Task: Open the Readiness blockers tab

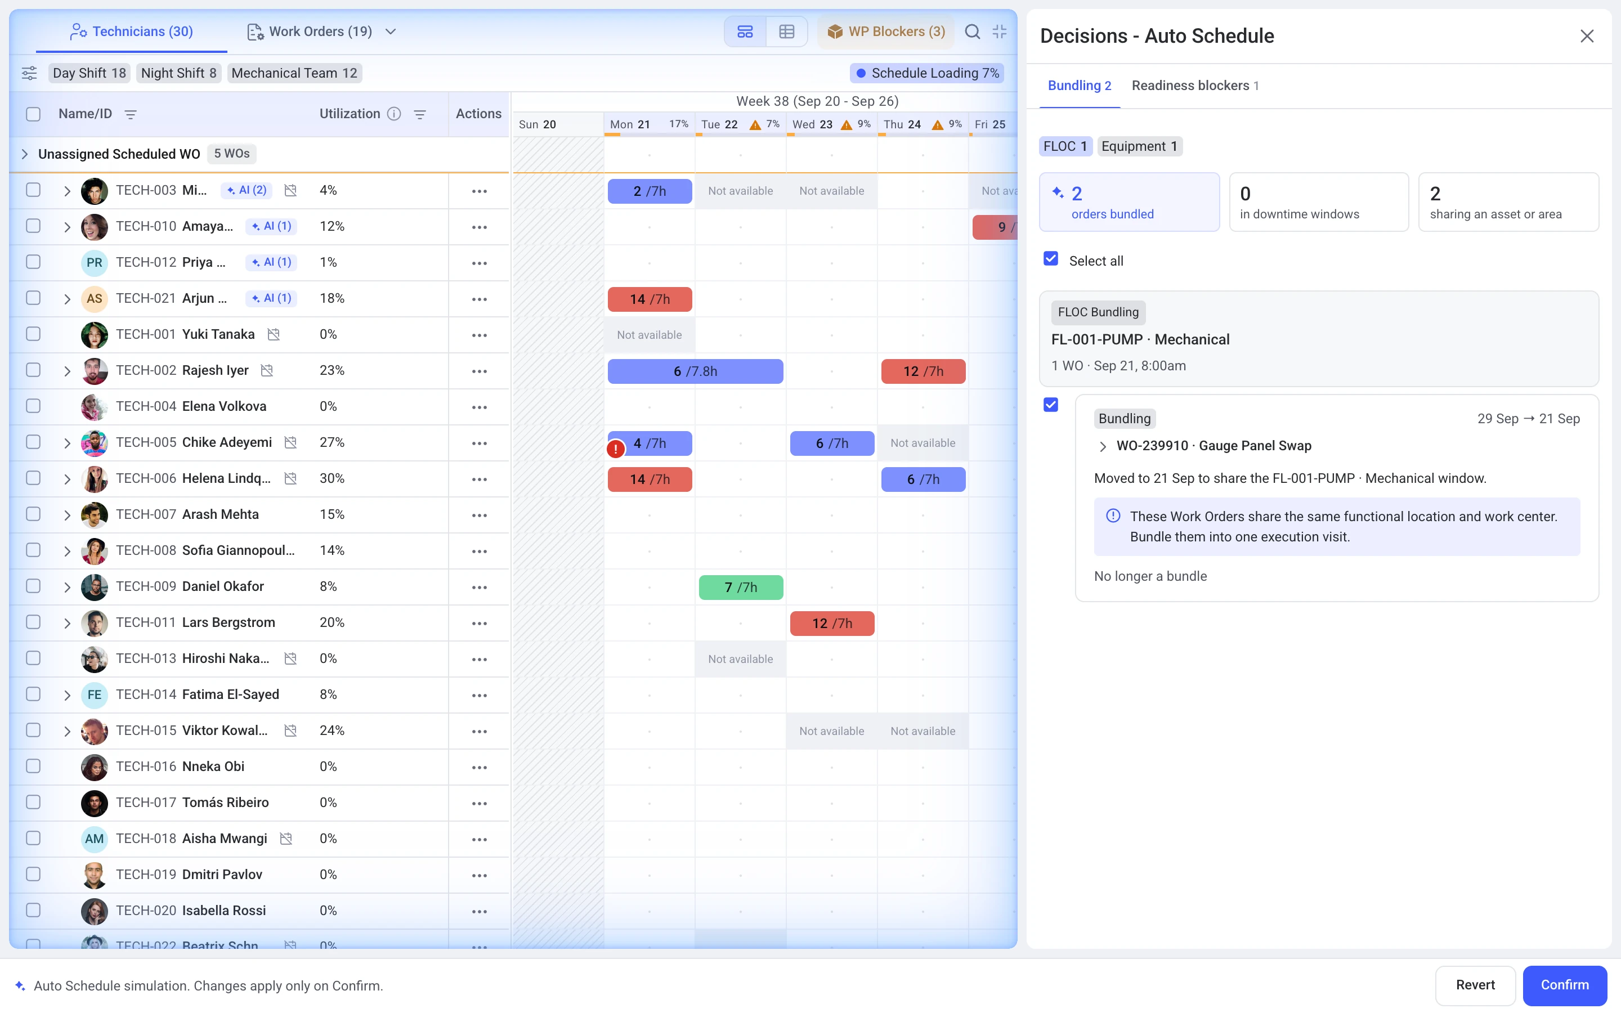Action: point(1195,86)
